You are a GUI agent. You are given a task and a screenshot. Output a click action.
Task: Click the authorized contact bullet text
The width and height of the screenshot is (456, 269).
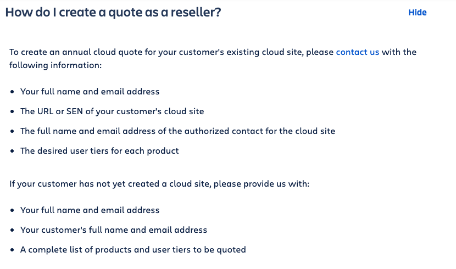click(x=177, y=131)
